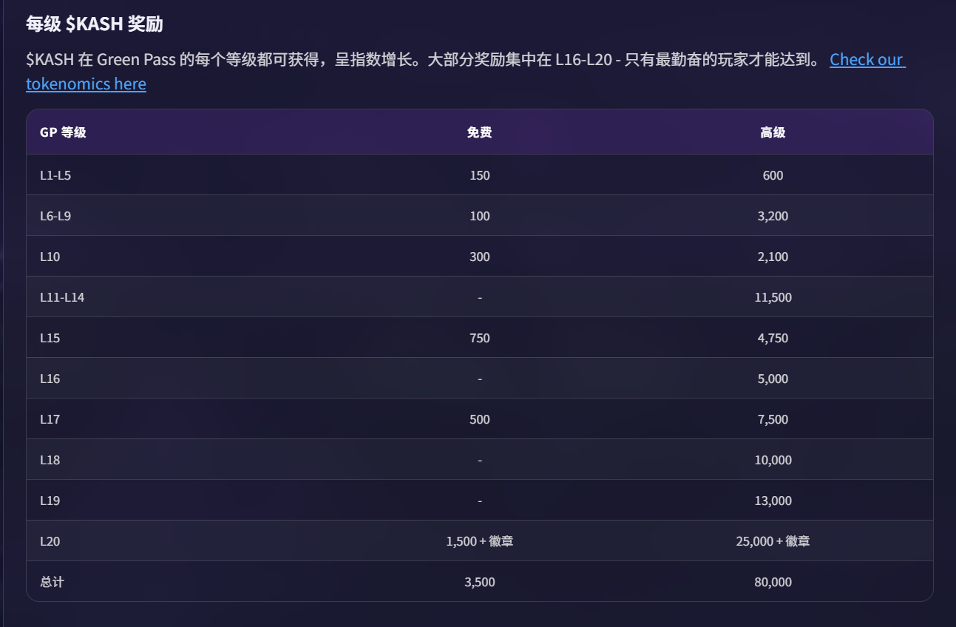The width and height of the screenshot is (956, 627).
Task: Click the "1,500 + 徽章" free reward cell
Action: 479,541
